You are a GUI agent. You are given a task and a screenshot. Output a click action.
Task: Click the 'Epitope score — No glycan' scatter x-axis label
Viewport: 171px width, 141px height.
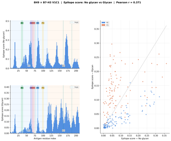pyautogui.click(x=135, y=139)
